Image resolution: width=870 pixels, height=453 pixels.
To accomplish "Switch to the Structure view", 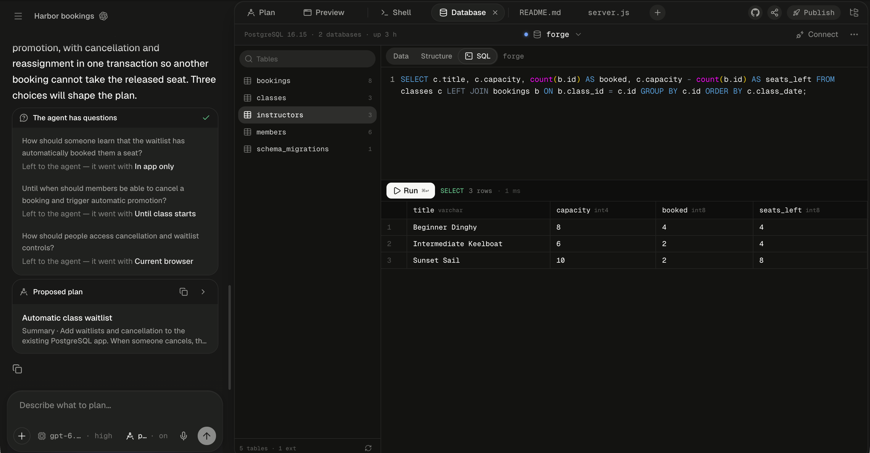I will (436, 56).
